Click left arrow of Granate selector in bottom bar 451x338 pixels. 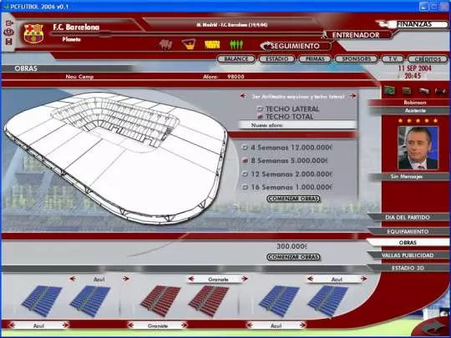[x=130, y=325]
